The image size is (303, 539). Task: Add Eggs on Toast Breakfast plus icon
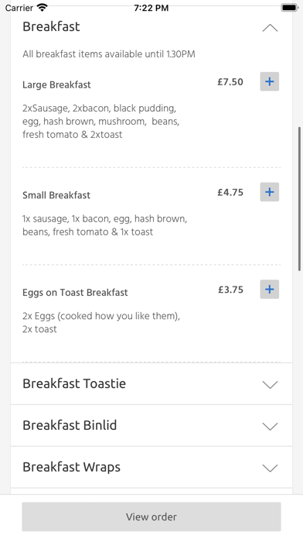tap(269, 289)
